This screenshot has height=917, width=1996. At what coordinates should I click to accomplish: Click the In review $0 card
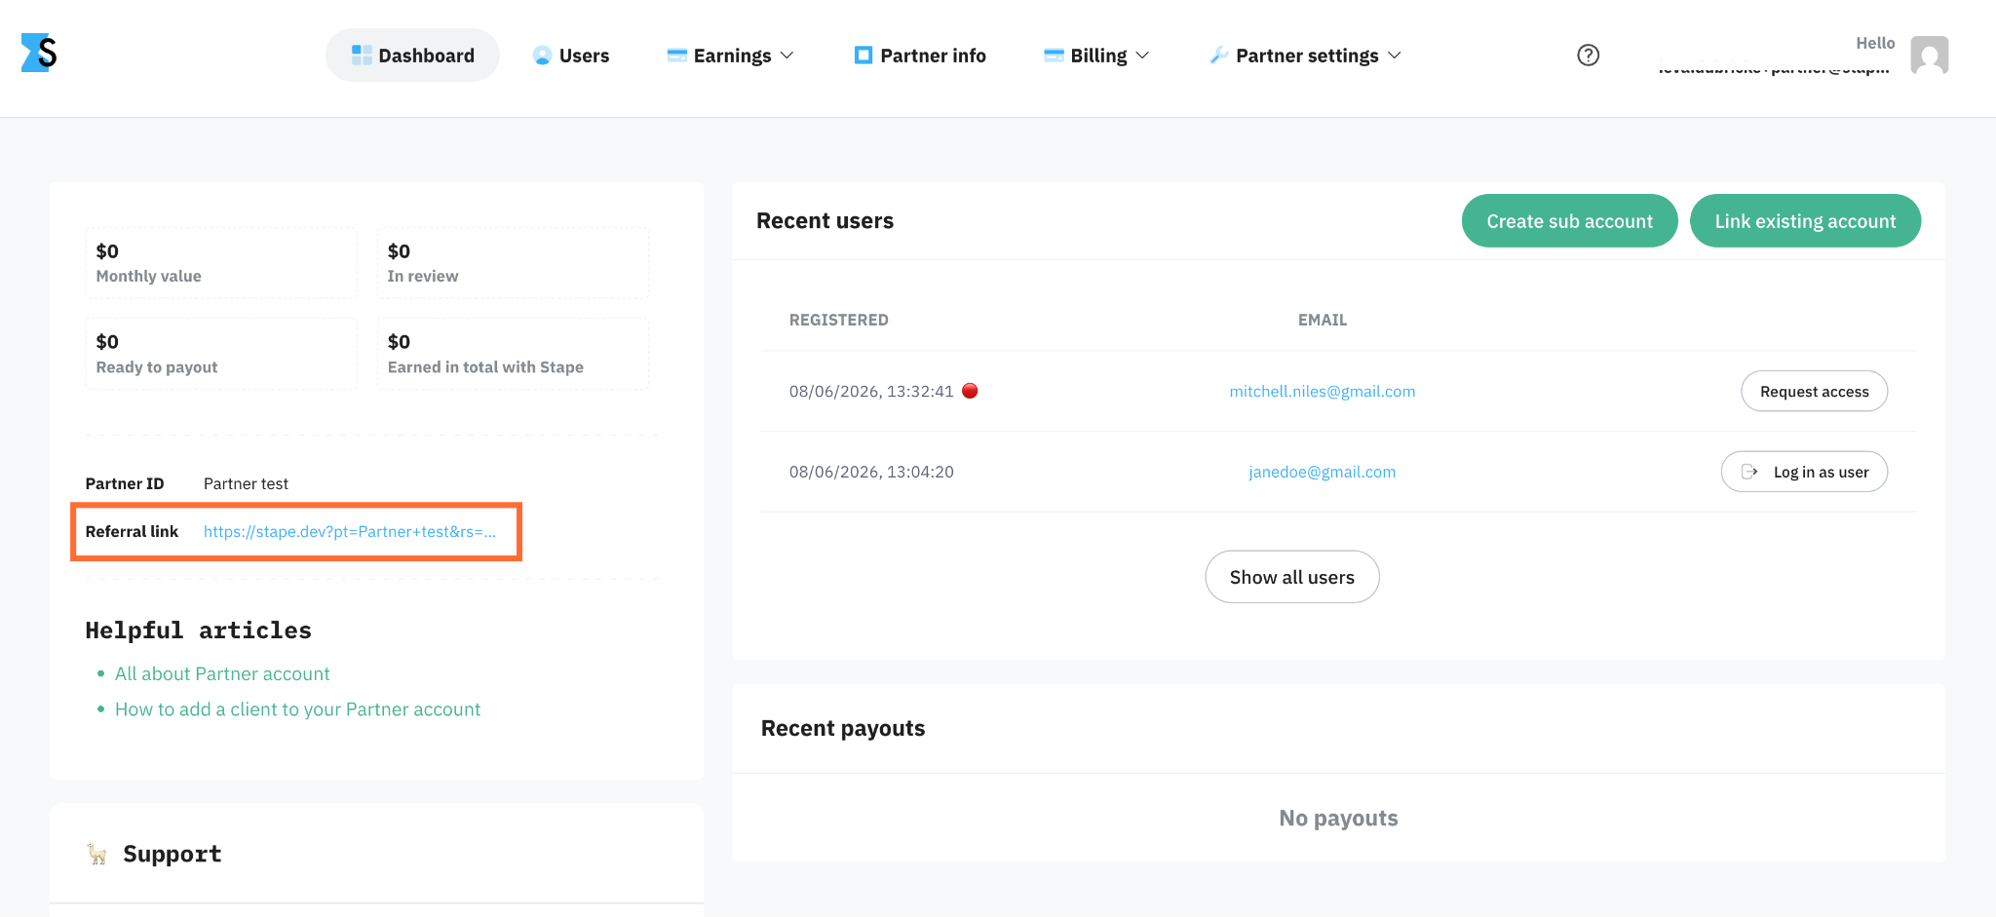(513, 263)
